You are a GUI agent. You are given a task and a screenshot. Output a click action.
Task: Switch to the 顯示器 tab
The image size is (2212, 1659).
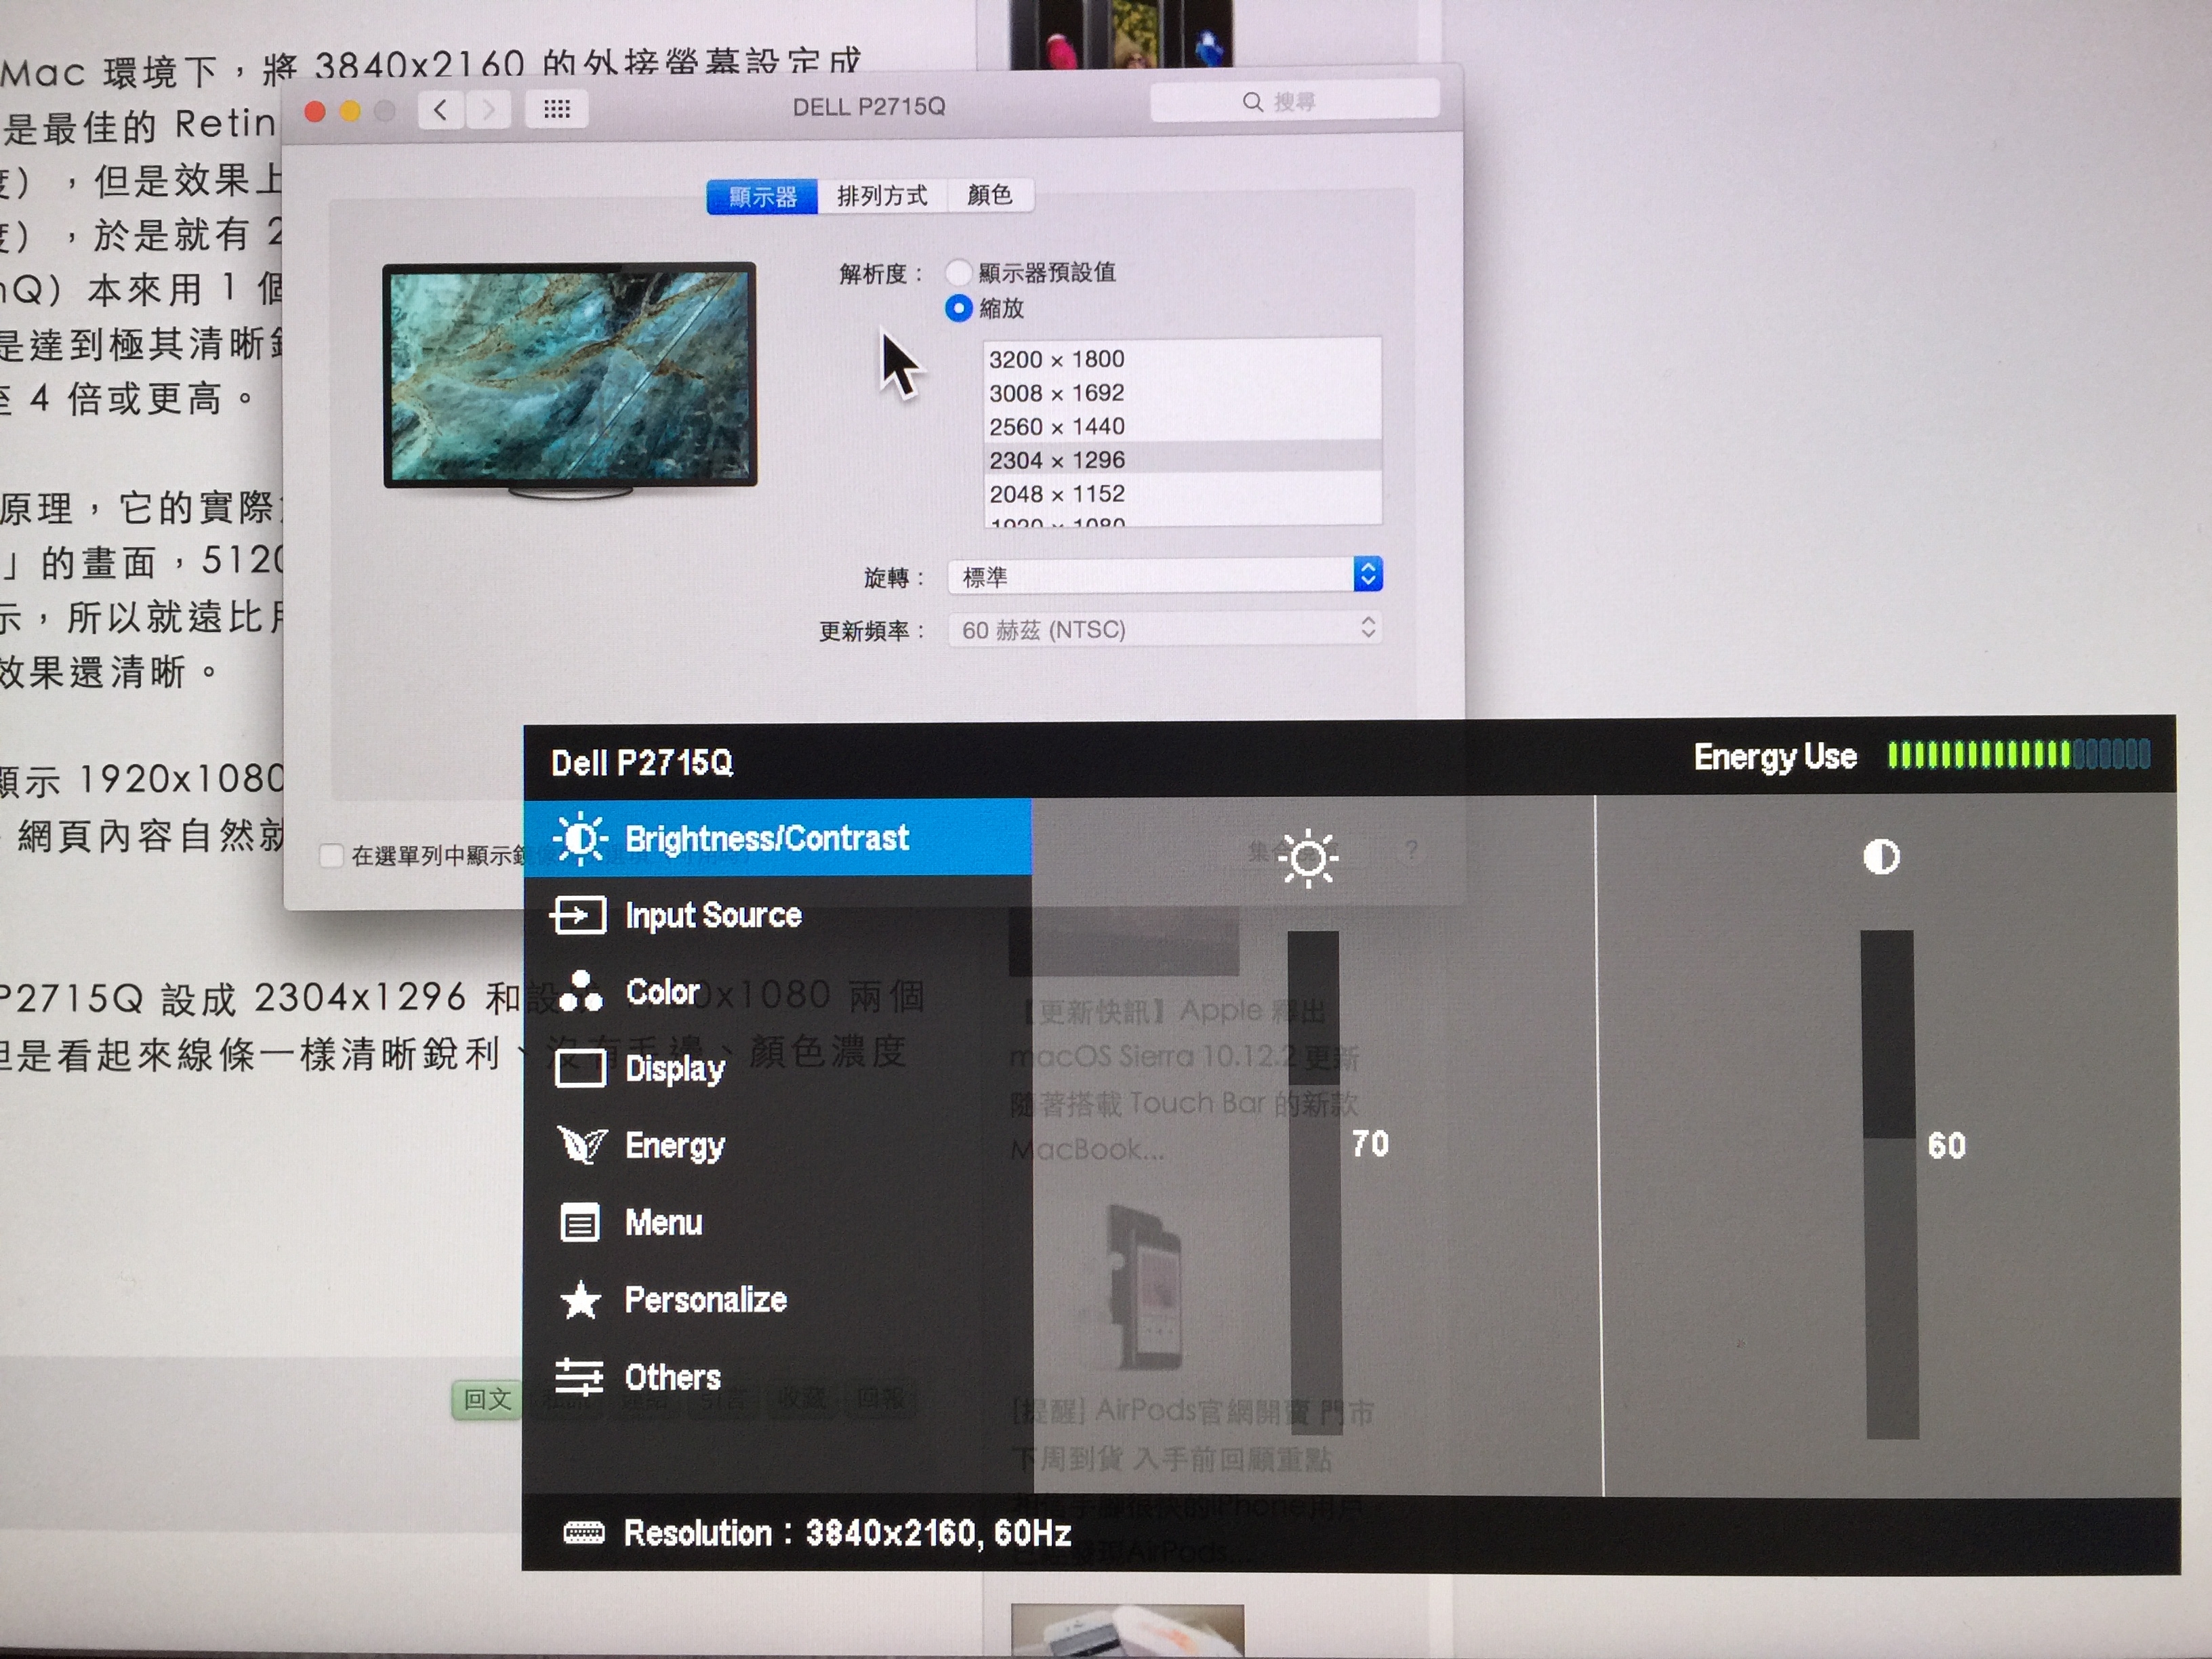click(x=762, y=196)
